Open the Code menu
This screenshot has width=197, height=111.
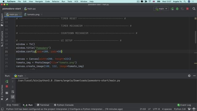coord(47,2)
